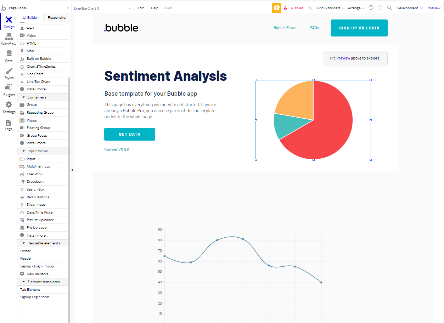Image resolution: width=444 pixels, height=323 pixels.
Task: Open the Styles brush icon
Action: (9, 70)
